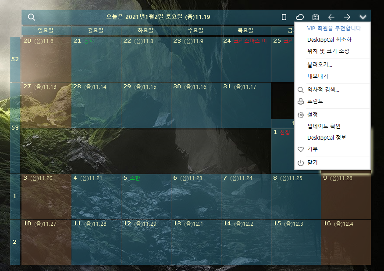Select January 5 소한 day cell
384x271 pixels.
click(x=146, y=197)
